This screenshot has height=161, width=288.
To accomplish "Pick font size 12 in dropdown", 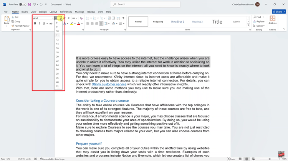I will click(58, 40).
